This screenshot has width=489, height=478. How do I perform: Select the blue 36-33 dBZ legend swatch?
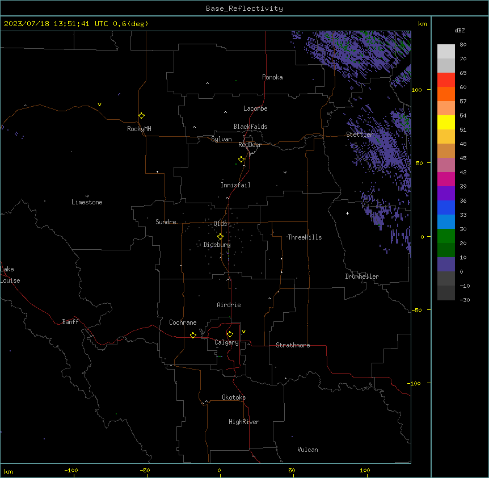(x=446, y=207)
